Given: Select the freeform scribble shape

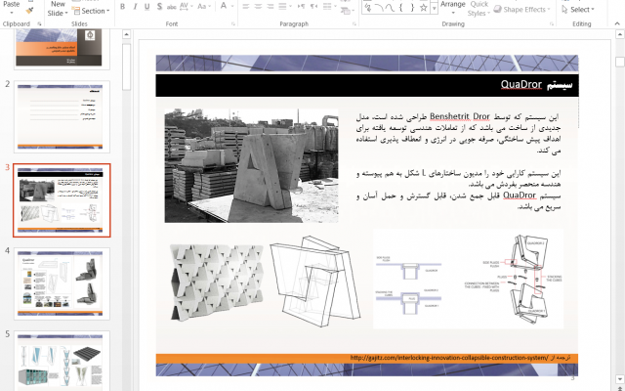Looking at the screenshot, I should pyautogui.click(x=368, y=7).
